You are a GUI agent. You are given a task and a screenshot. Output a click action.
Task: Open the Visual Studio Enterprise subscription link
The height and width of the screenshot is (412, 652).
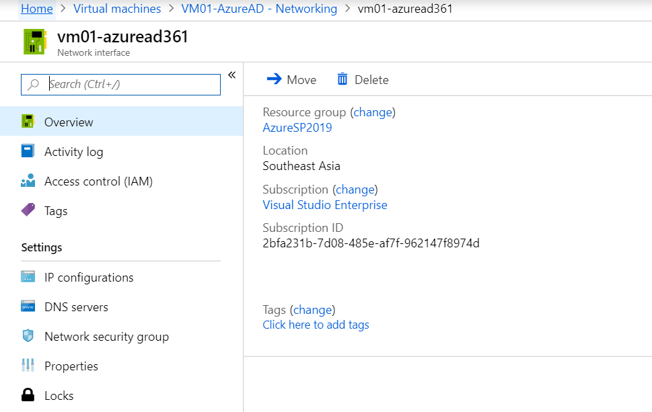tap(325, 205)
